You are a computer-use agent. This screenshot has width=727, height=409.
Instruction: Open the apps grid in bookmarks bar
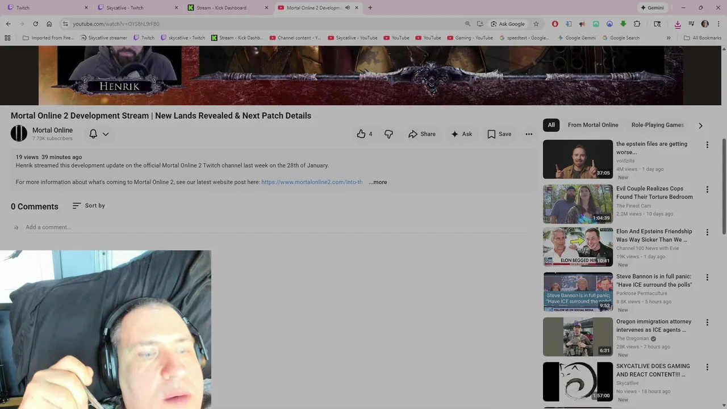pyautogui.click(x=7, y=38)
